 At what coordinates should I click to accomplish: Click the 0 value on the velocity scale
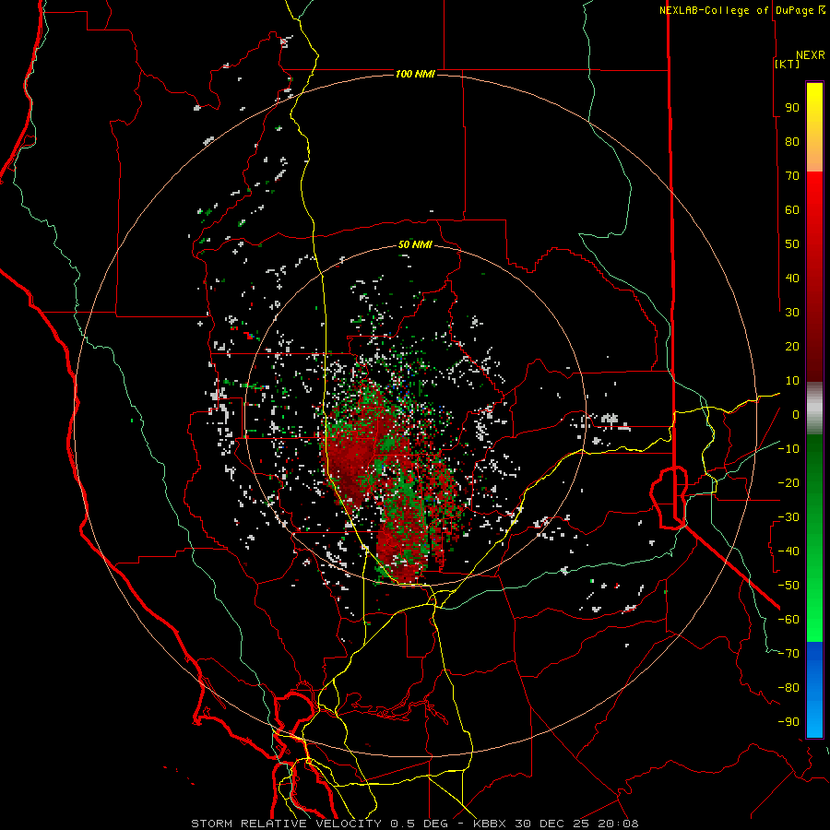point(796,414)
